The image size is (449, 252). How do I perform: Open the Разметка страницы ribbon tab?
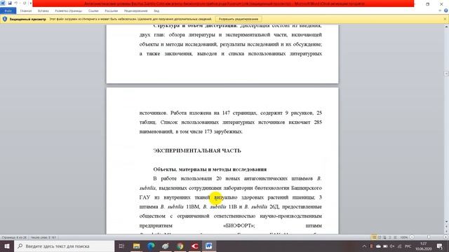coord(69,11)
